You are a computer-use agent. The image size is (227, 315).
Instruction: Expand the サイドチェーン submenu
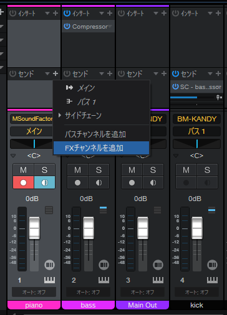tap(102, 115)
